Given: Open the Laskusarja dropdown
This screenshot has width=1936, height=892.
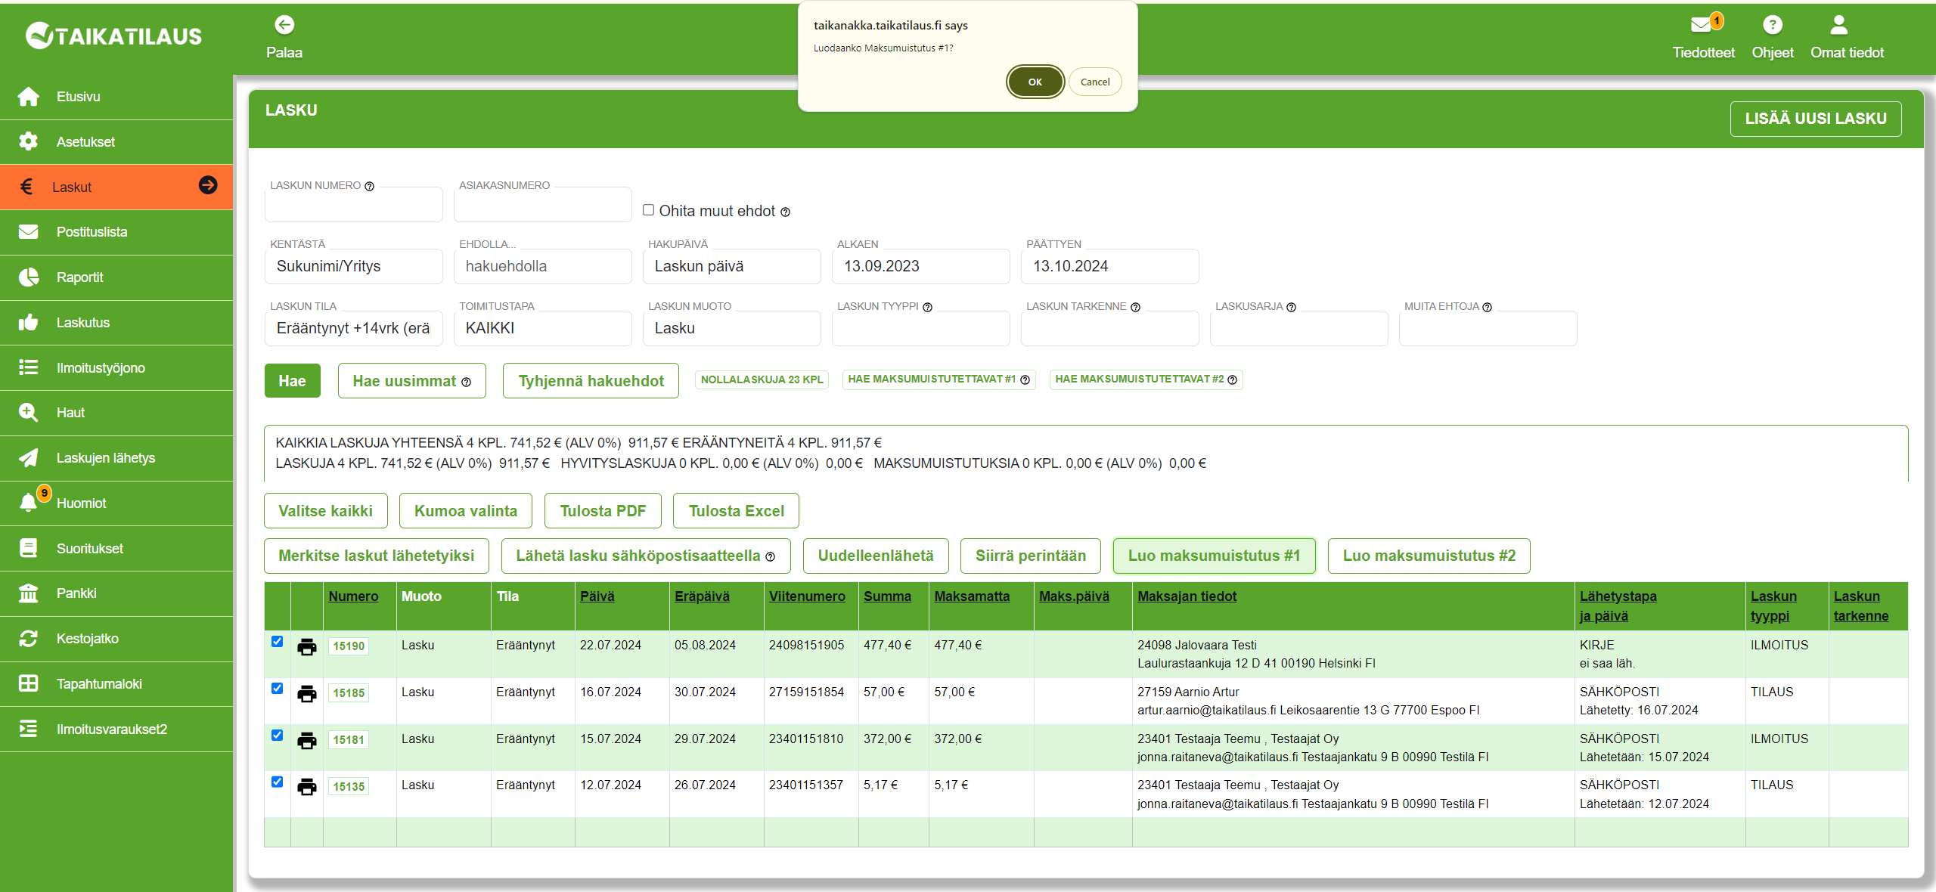Looking at the screenshot, I should click(x=1298, y=328).
